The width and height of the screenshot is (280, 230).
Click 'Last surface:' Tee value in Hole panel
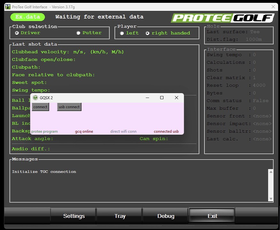[x=255, y=32]
